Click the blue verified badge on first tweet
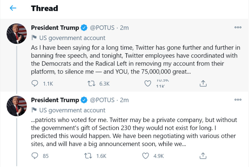Image resolution: width=250 pixels, height=167 pixels. point(84,28)
